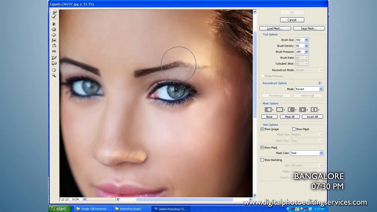Select the Pucker tool

(x=54, y=29)
